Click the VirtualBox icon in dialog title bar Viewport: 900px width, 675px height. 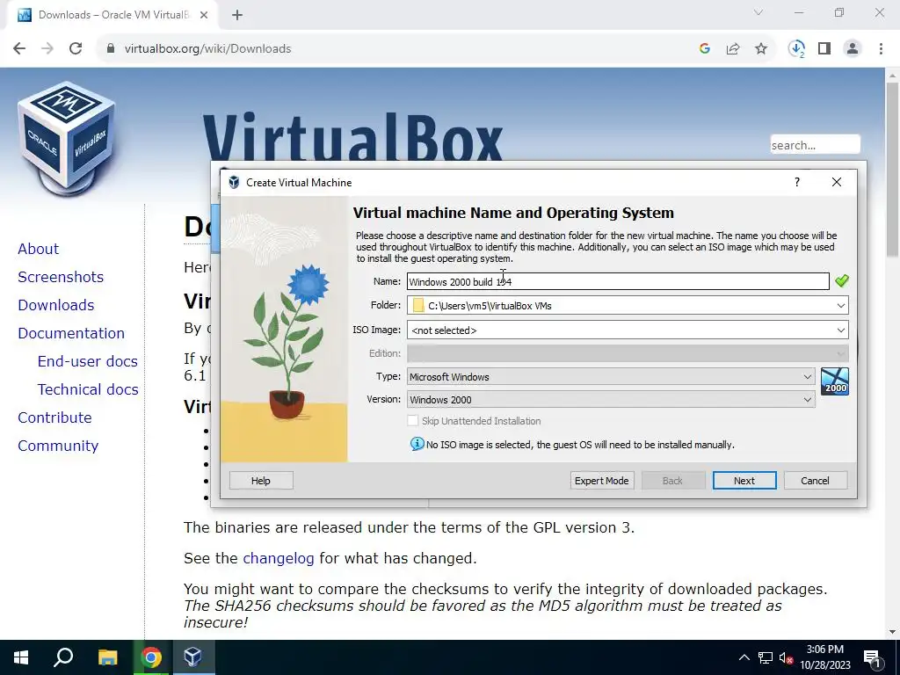(234, 183)
